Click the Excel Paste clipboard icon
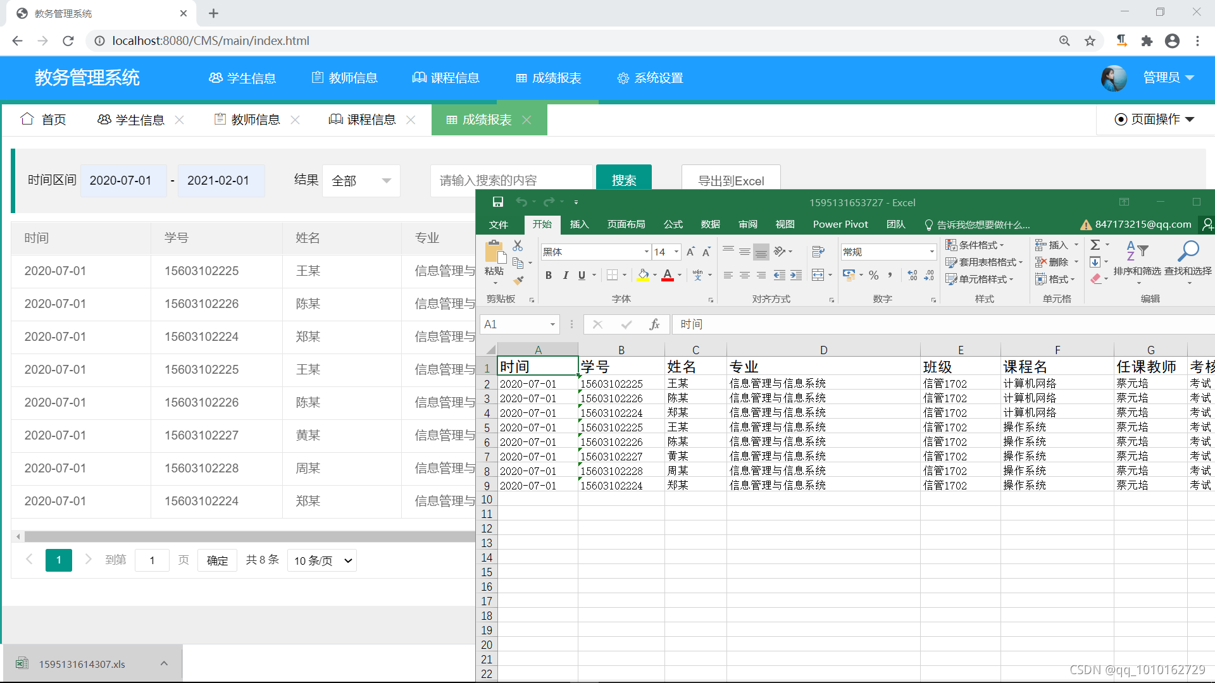Screen dimensions: 1215x683 tap(495, 252)
